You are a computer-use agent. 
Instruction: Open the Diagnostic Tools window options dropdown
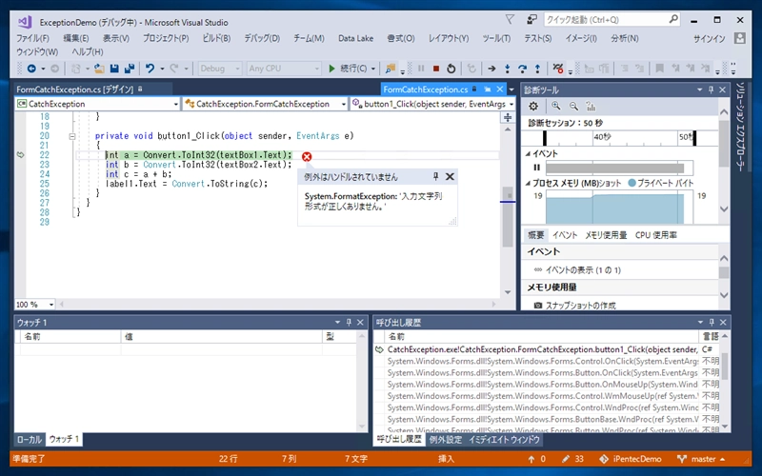[x=700, y=89]
